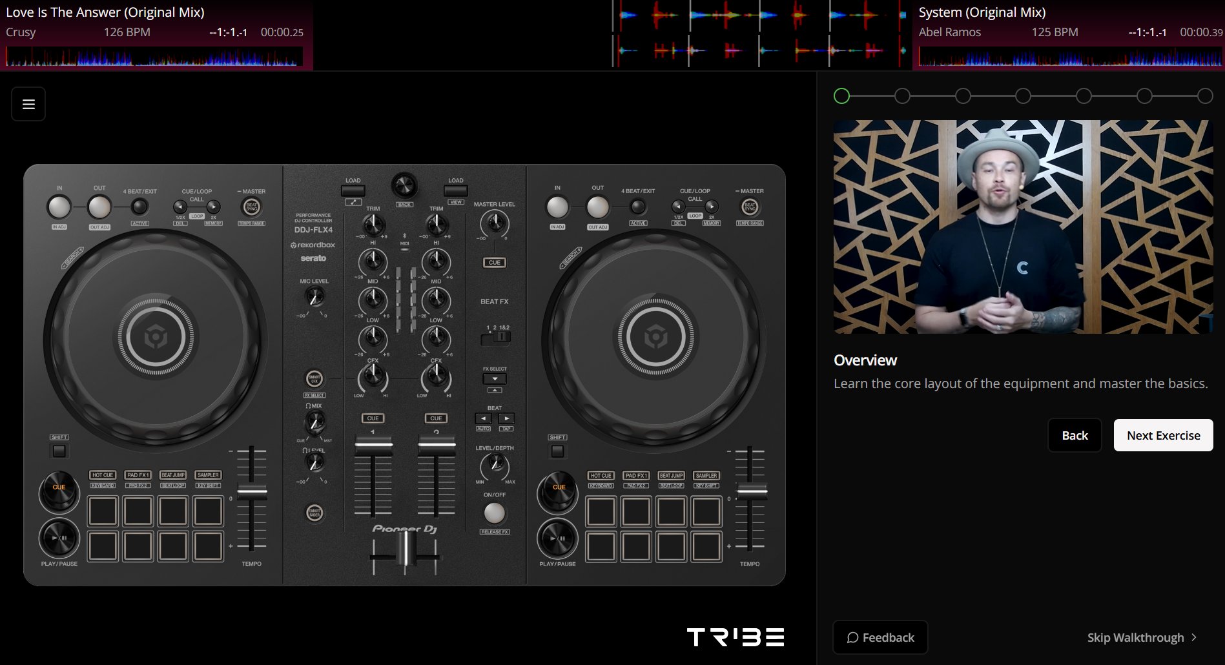This screenshot has width=1225, height=665.
Task: Click the crossfader
Action: 405,548
